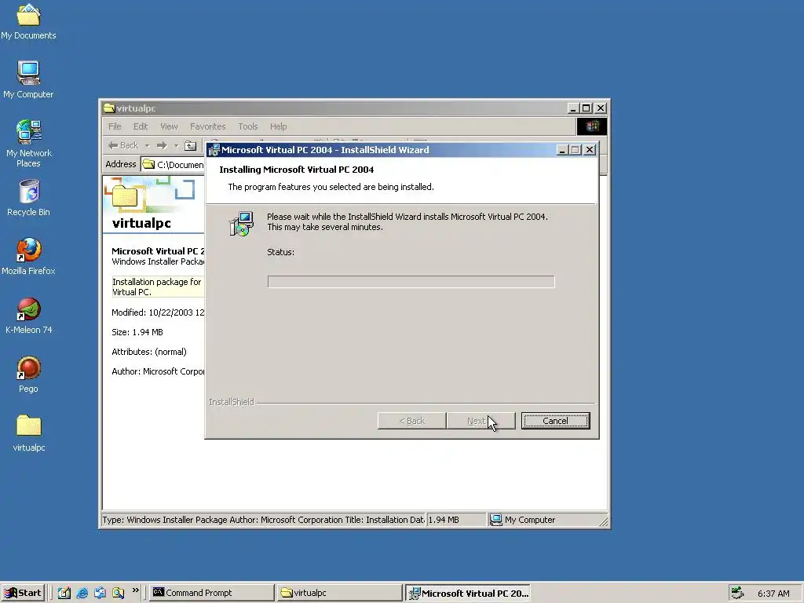Cancel the Virtual PC installation

[x=555, y=421]
